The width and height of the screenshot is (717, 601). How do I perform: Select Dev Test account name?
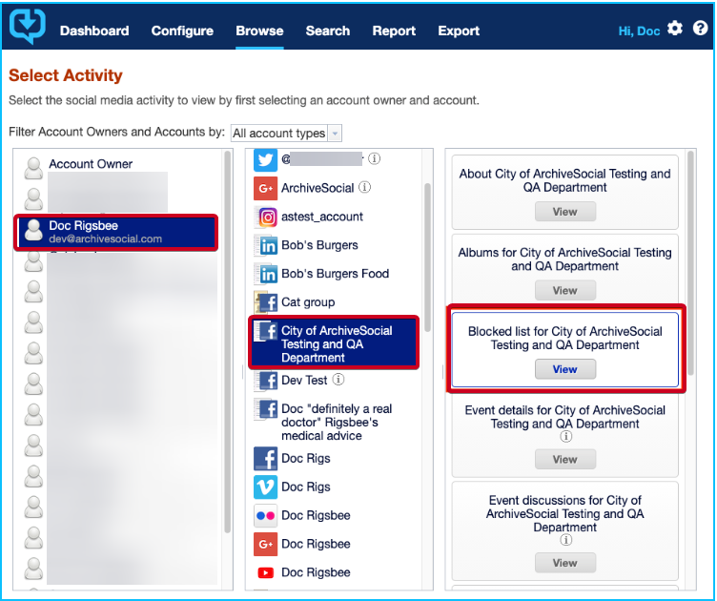(x=304, y=380)
